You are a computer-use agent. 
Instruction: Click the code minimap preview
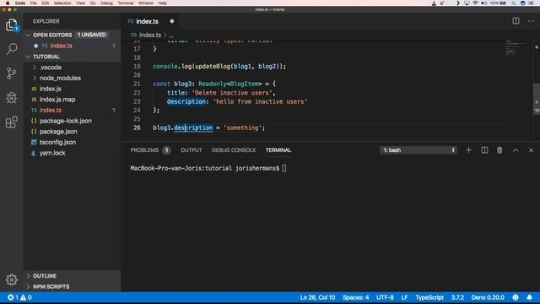click(516, 48)
